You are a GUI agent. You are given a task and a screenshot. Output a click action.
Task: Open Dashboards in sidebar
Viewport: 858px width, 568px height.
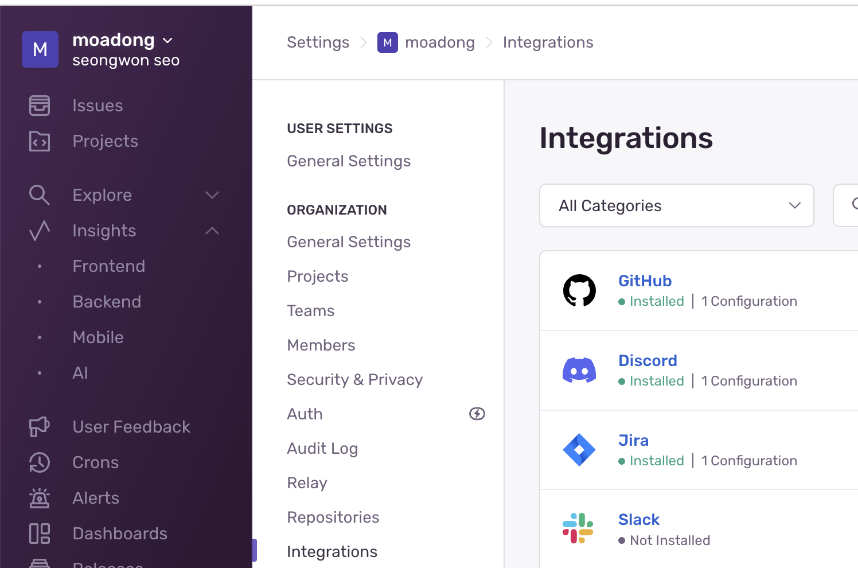[120, 534]
